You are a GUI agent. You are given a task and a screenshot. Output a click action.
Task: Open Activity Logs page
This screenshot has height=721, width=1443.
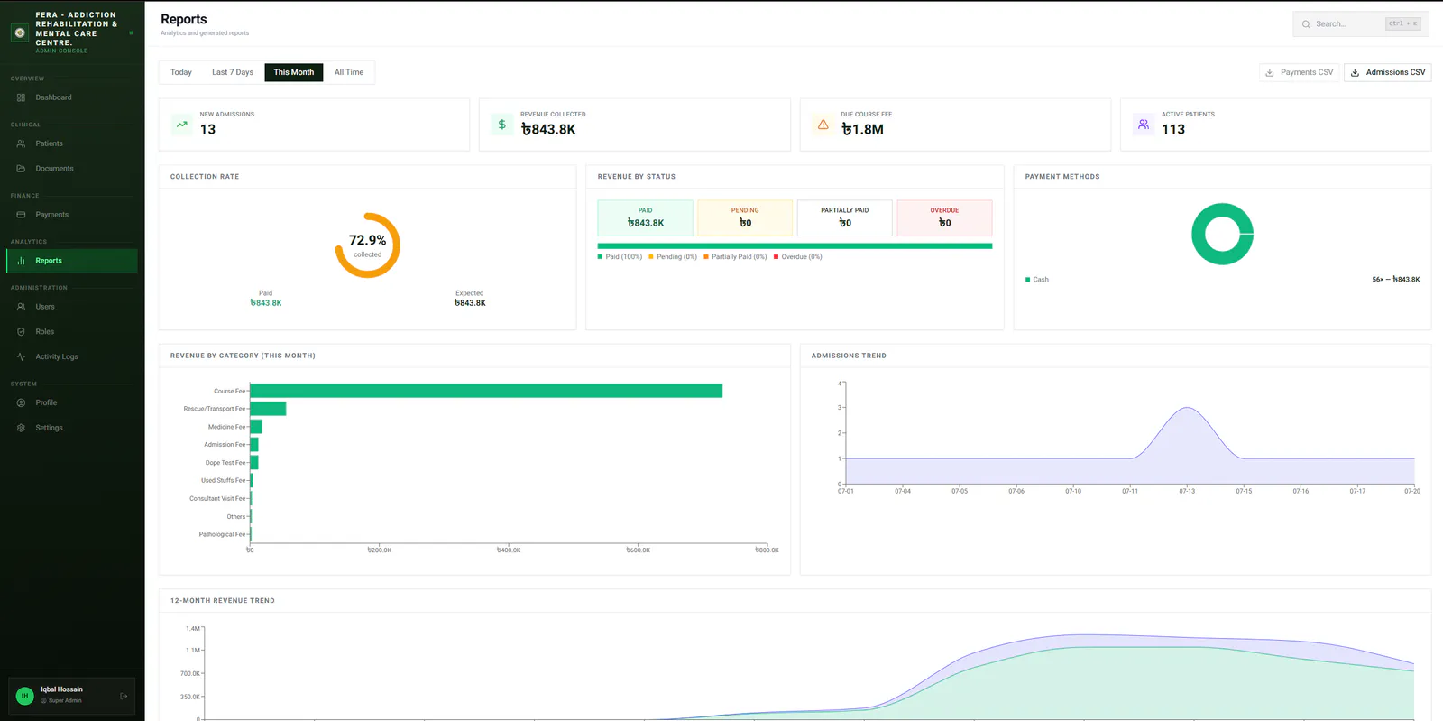pos(72,356)
